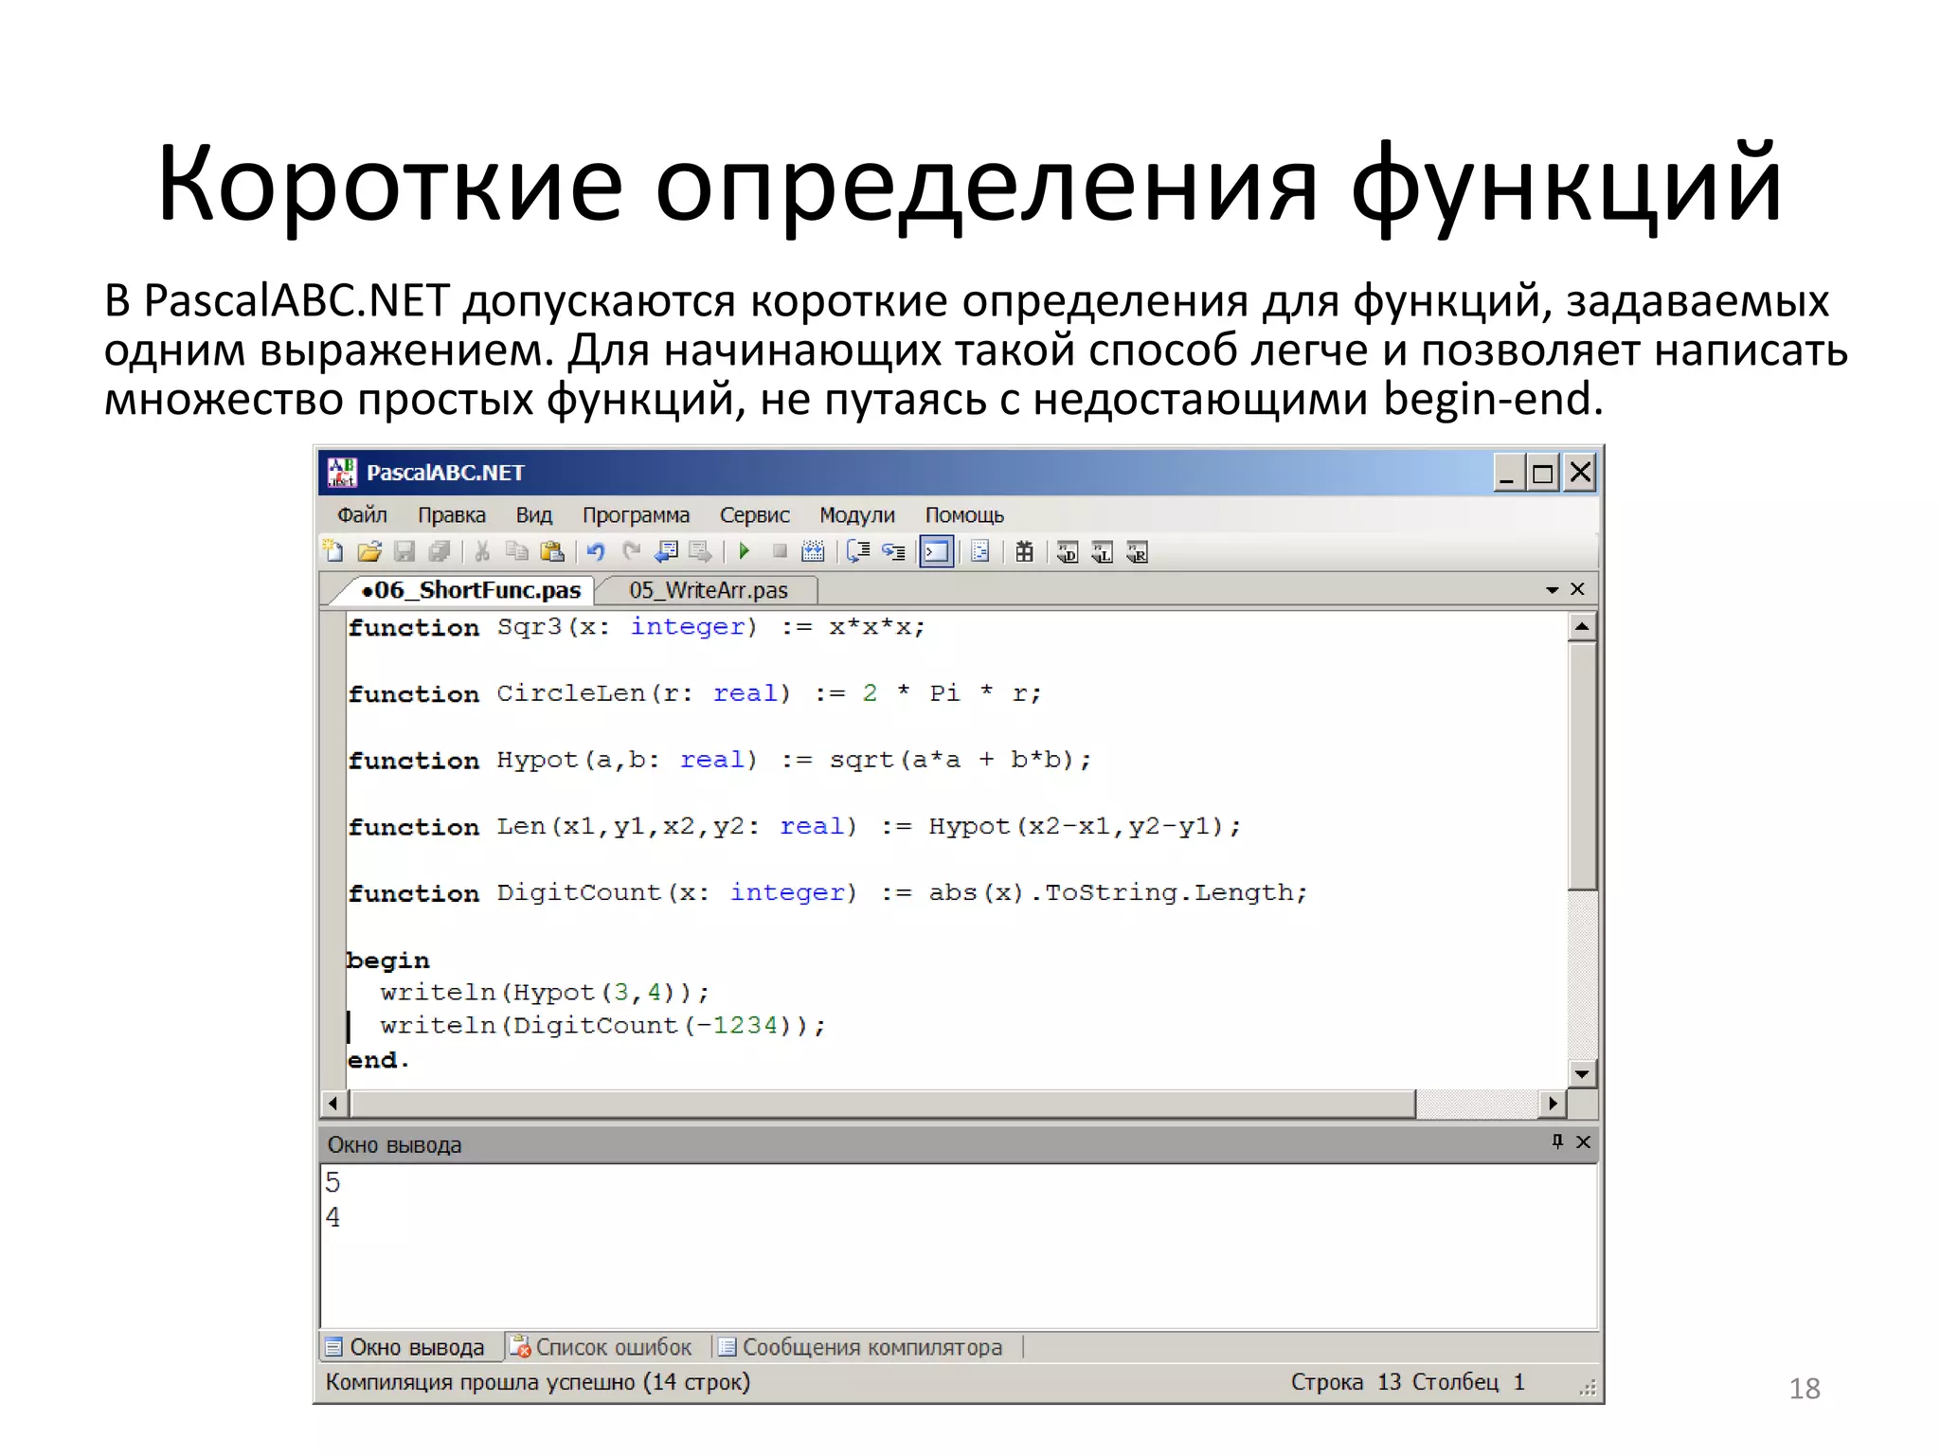The image size is (1940, 1455).
Task: Click the code formatting toolbar icon
Action: (x=980, y=551)
